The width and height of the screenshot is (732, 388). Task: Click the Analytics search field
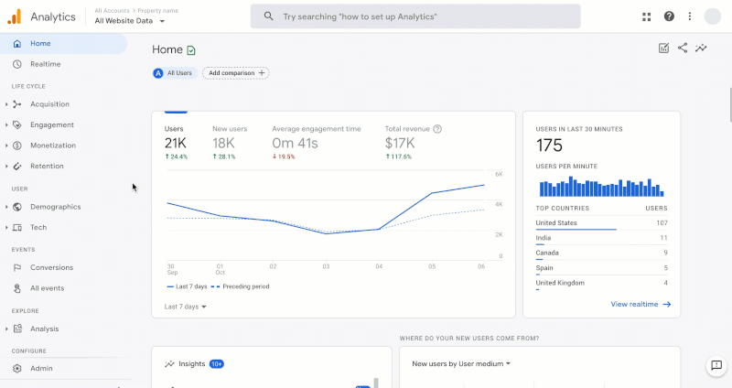[415, 16]
